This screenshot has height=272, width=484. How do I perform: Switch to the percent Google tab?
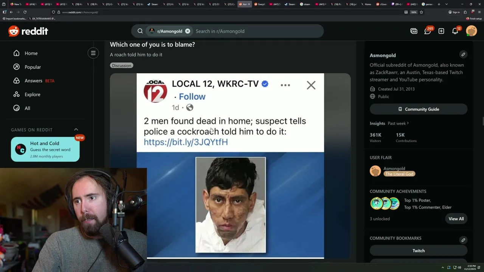click(x=427, y=4)
